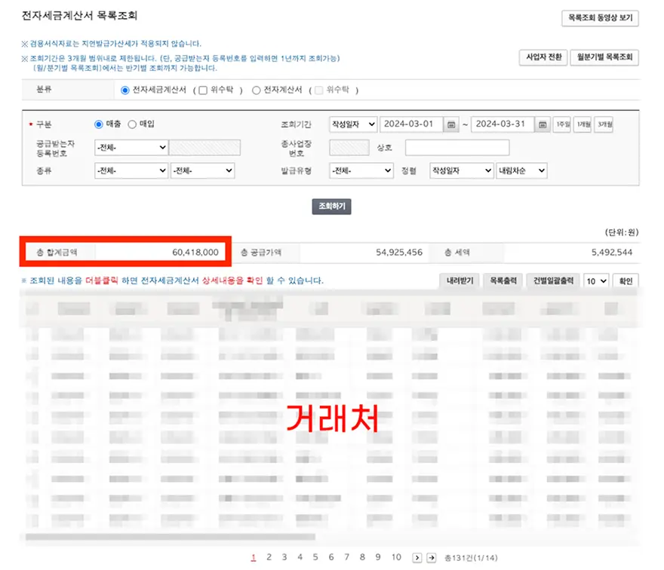The height and width of the screenshot is (570, 664).
Task: Open the start date calendar picker
Action: (x=451, y=124)
